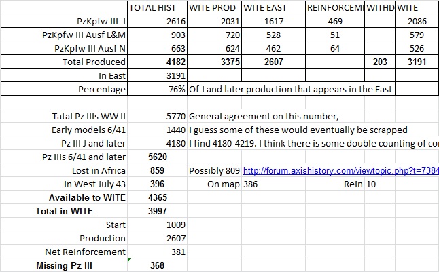Click the REINFORCEM header cell
Viewport: 439px width, 272px height.
pyautogui.click(x=334, y=8)
